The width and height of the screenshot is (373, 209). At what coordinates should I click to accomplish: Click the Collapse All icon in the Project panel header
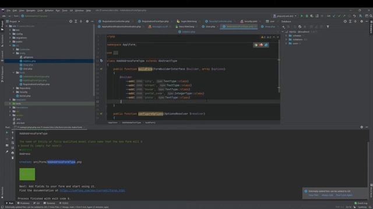[x=81, y=21]
